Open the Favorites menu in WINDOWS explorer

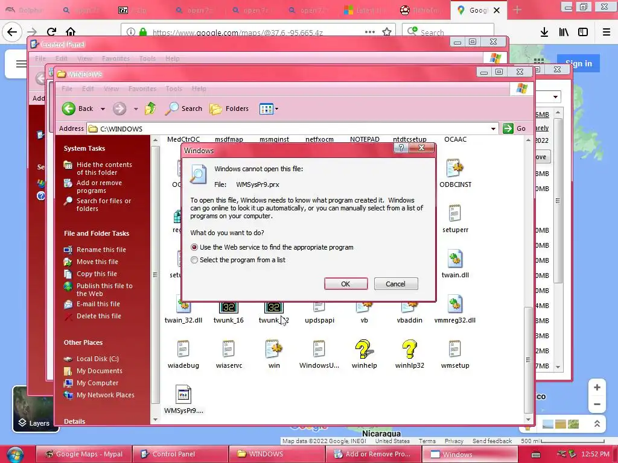[x=142, y=89]
